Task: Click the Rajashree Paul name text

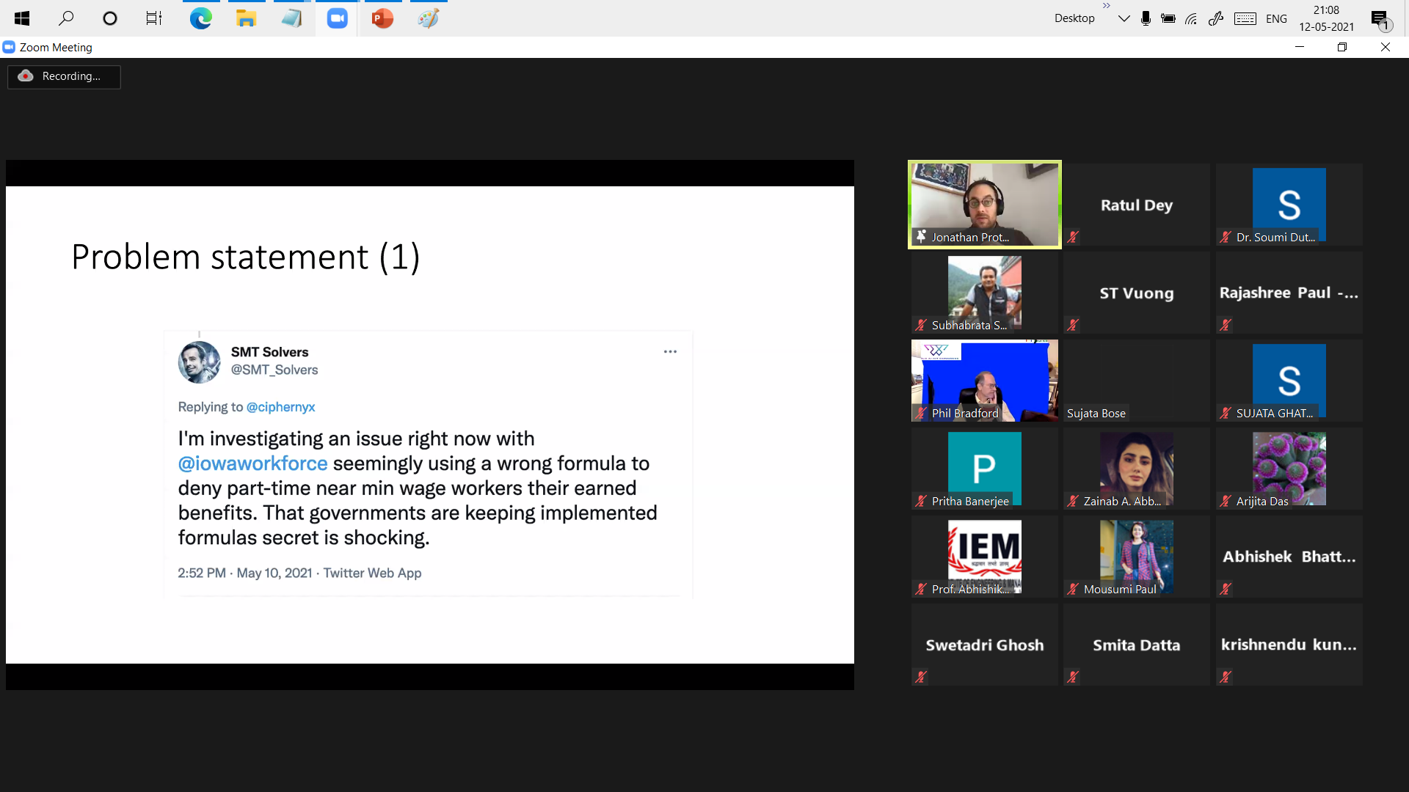Action: click(1288, 293)
